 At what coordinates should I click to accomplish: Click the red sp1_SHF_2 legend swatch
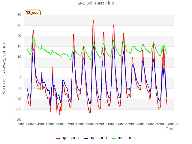pyautogui.click(x=58, y=139)
